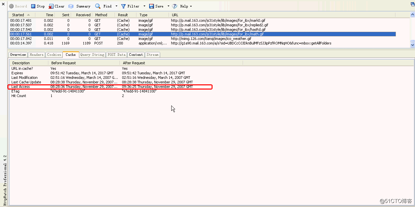
Task: Select the mark0.gif request row
Action: (x=202, y=20)
